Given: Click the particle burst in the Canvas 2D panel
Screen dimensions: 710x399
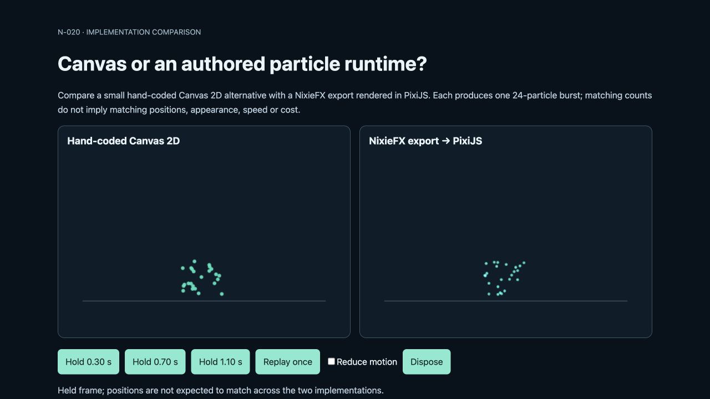Looking at the screenshot, I should tap(202, 278).
